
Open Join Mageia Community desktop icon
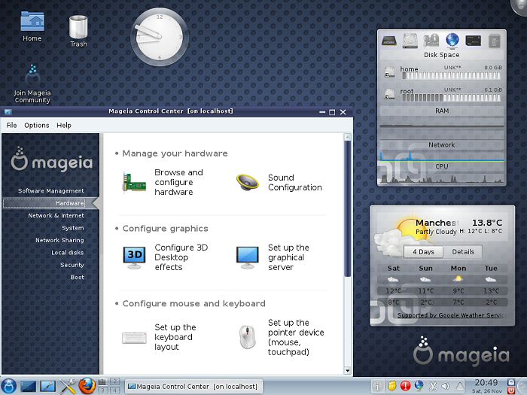pyautogui.click(x=32, y=84)
